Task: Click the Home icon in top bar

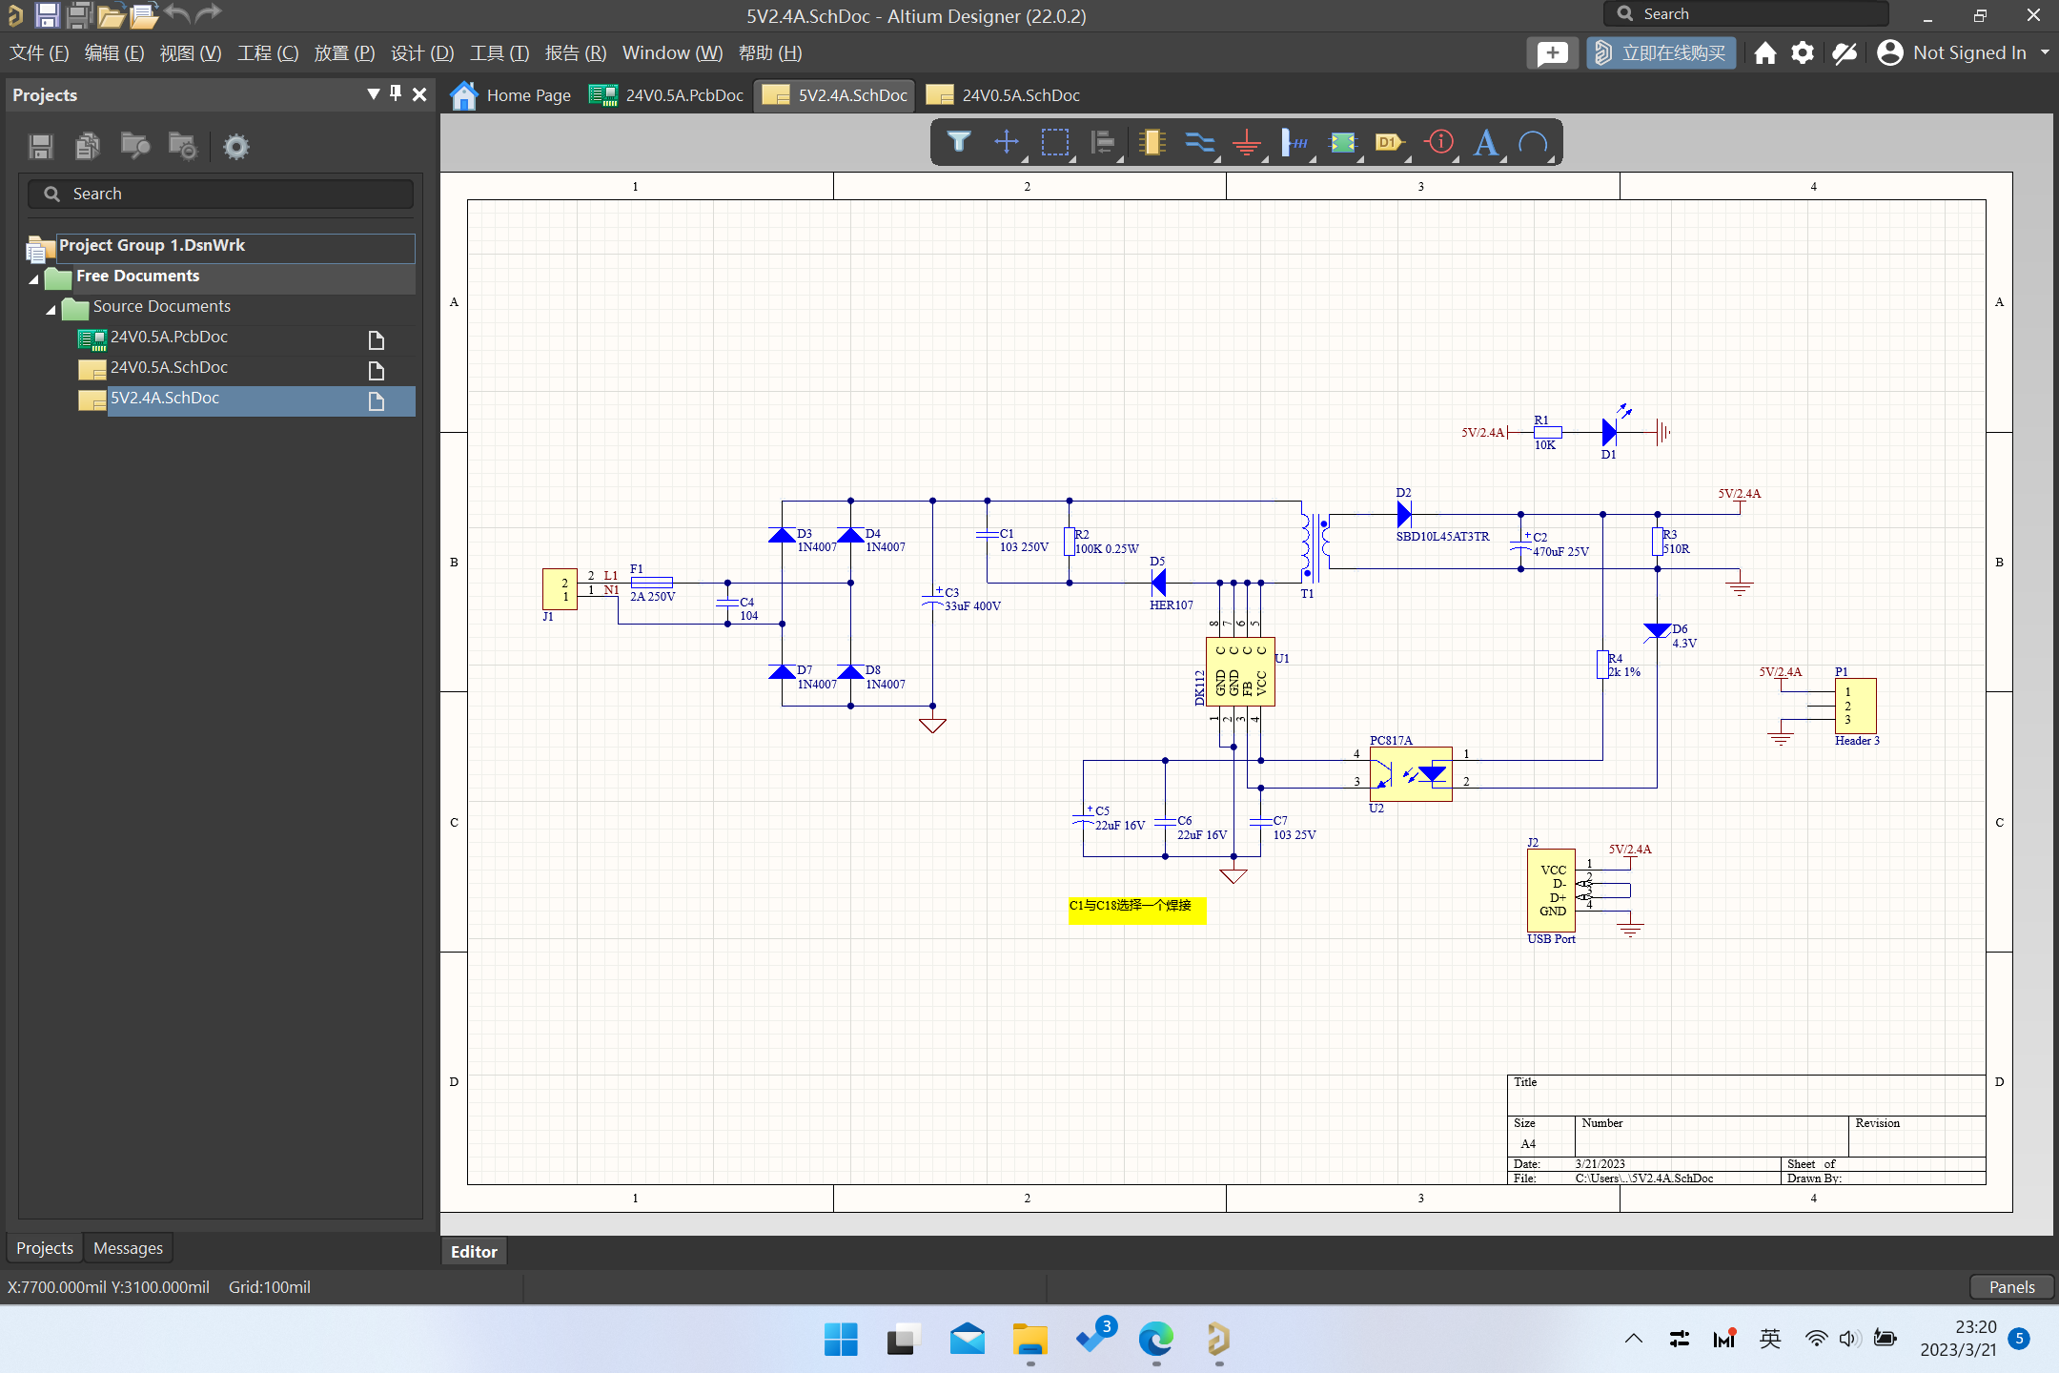Action: [x=1764, y=53]
